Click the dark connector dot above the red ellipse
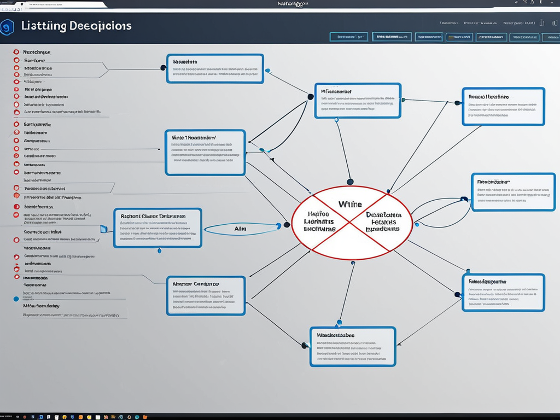Image resolution: width=560 pixels, height=420 pixels. [x=350, y=182]
